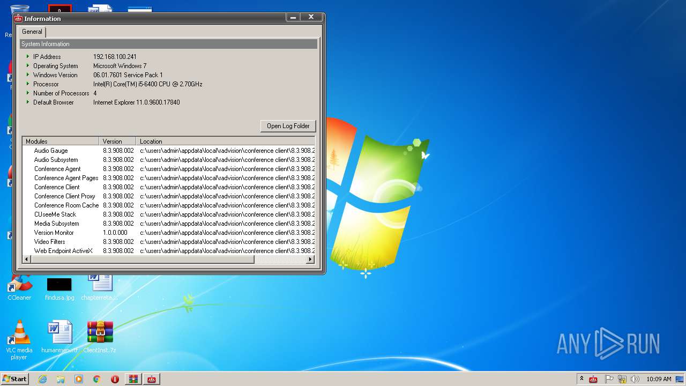Select the ClientInst.7z archive on desktop
The image size is (686, 386).
(100, 337)
